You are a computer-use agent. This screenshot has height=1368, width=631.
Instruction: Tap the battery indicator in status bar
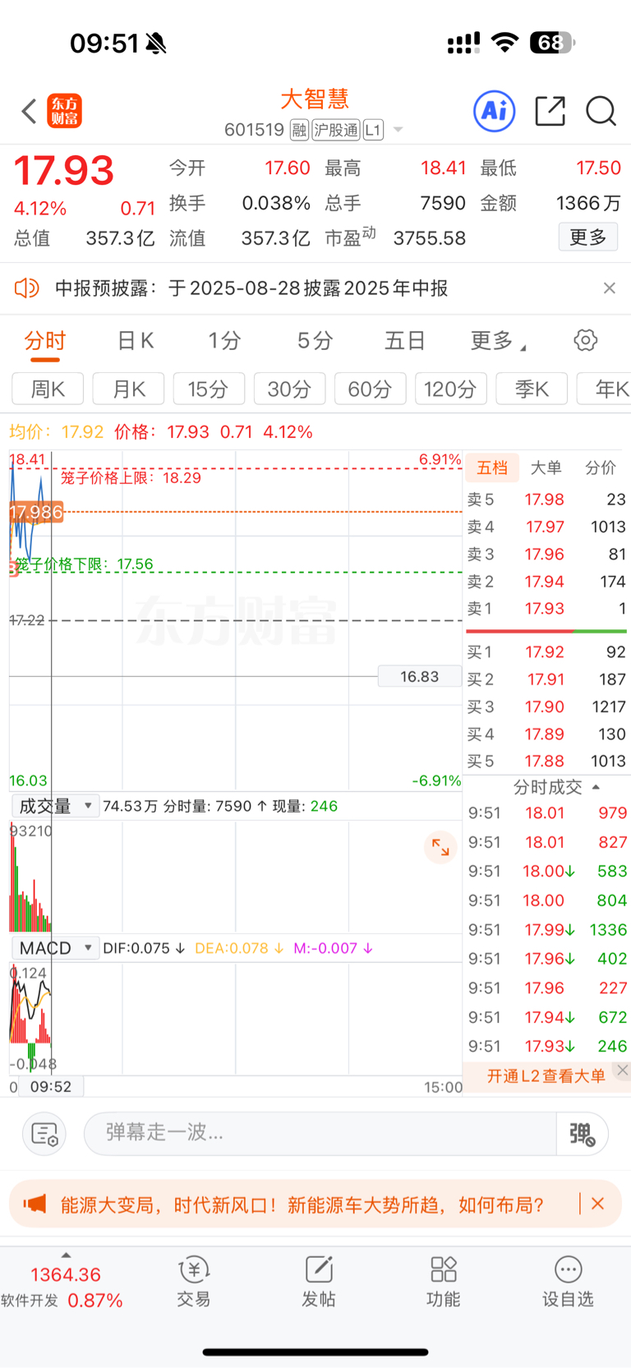(553, 42)
